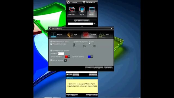This screenshot has width=174, height=98.
Task: Click the Регистрация button
Action: pyautogui.click(x=72, y=95)
